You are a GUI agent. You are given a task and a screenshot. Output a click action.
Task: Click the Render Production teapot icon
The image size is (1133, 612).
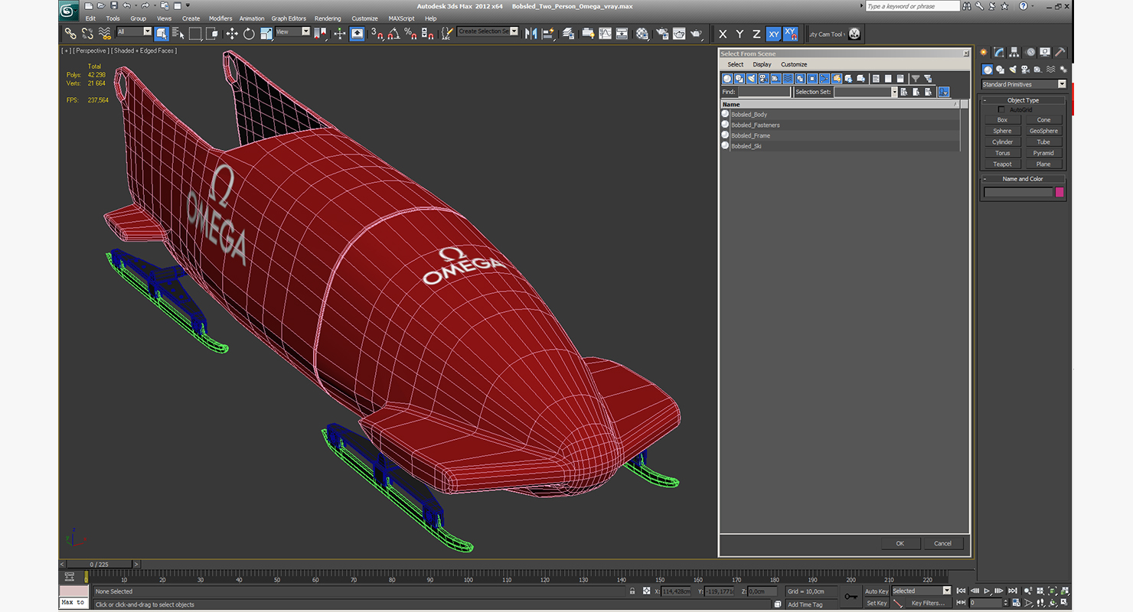point(696,34)
